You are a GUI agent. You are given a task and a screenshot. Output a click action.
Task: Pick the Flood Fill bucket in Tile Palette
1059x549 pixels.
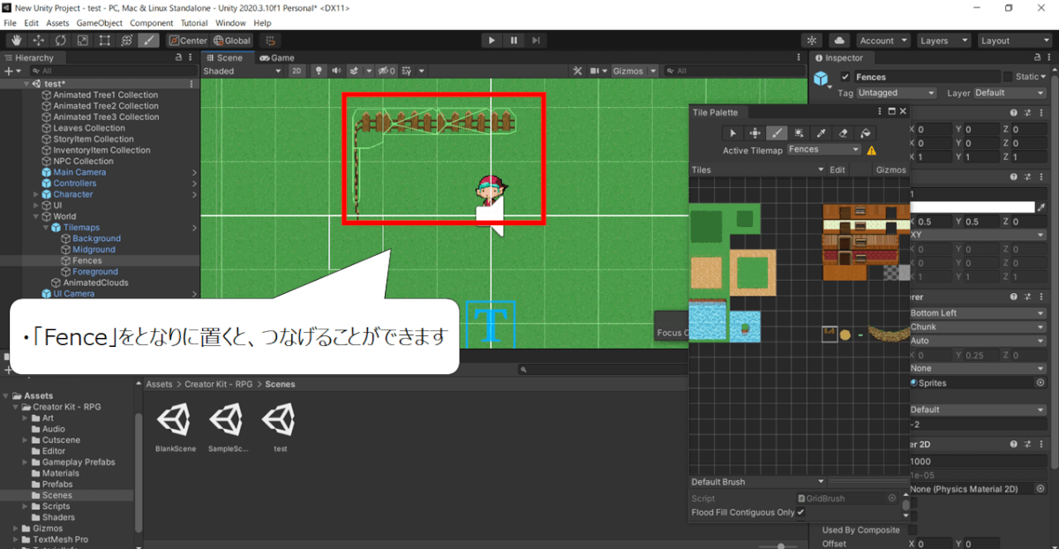click(x=865, y=133)
